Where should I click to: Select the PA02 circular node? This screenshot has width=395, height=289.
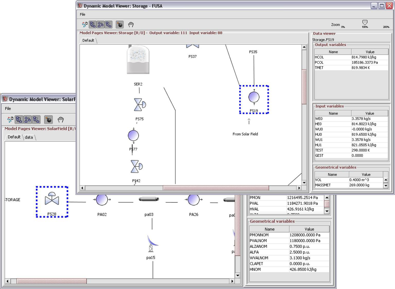click(x=102, y=200)
